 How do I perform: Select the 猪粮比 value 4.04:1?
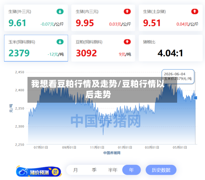tap(170, 53)
